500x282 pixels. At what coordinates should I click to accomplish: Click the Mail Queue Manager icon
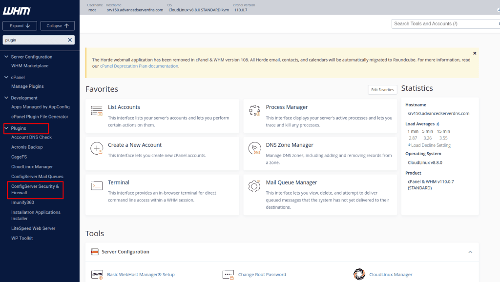tap(254, 186)
